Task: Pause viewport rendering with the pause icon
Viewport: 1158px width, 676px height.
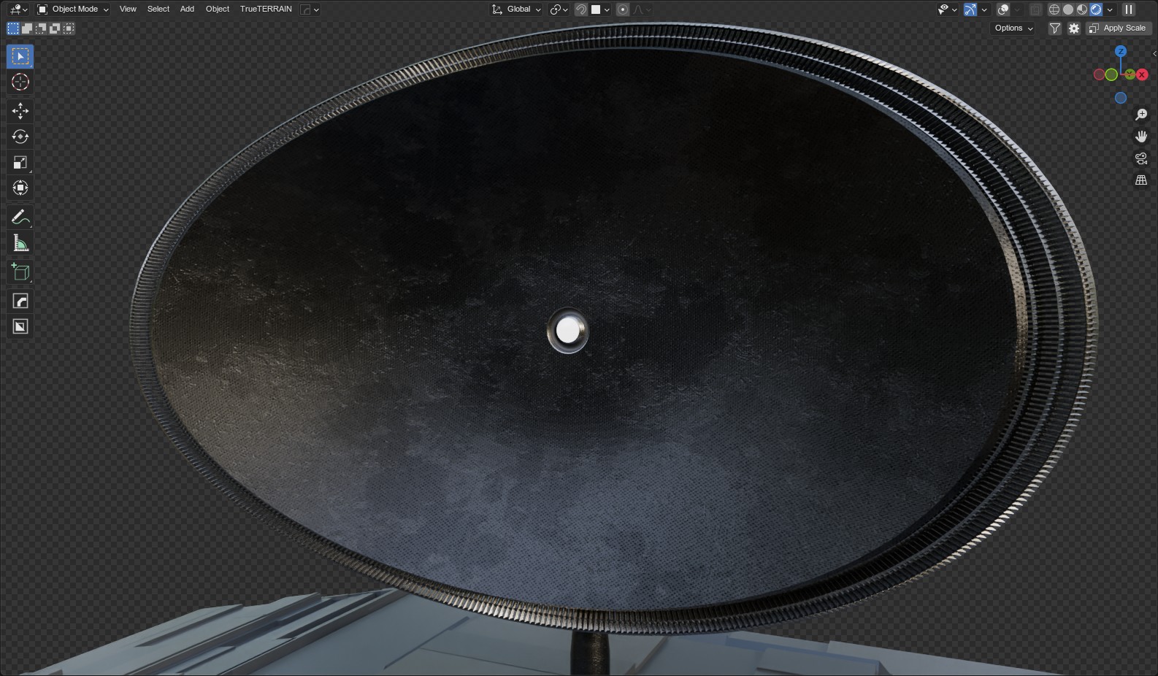Action: 1129,9
